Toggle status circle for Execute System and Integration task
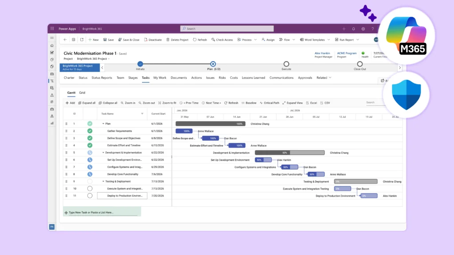 tap(90, 189)
